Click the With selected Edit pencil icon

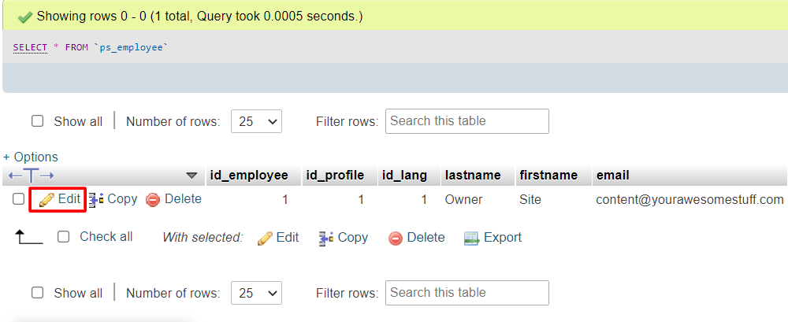click(265, 238)
